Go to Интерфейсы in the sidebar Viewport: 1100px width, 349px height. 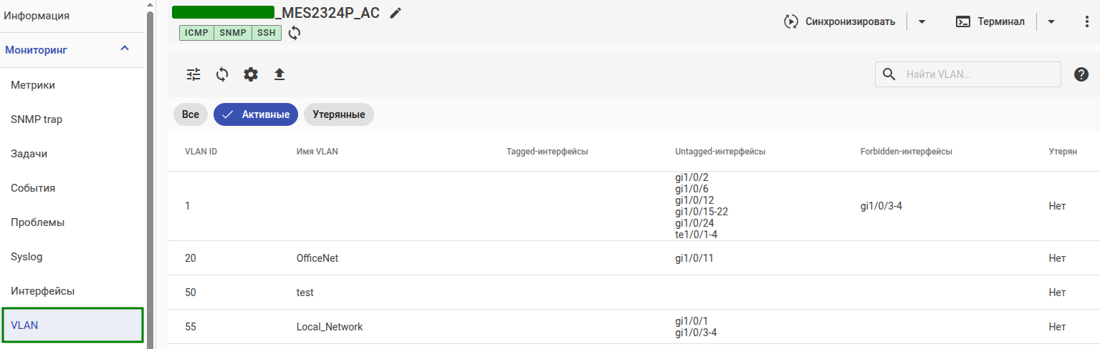click(x=43, y=291)
